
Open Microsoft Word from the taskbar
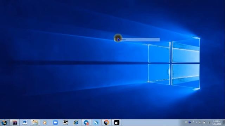click(25, 122)
